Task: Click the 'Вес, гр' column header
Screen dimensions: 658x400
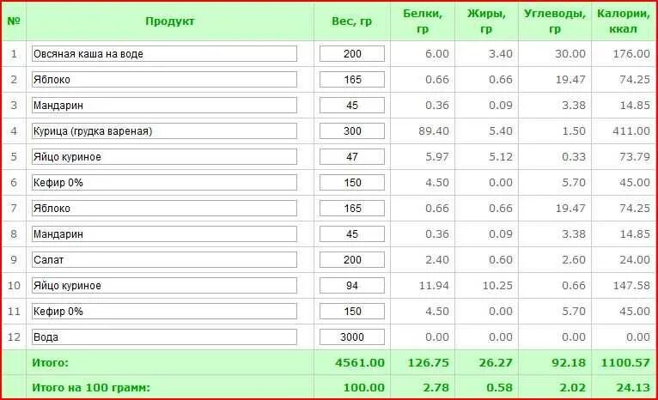Action: (351, 21)
